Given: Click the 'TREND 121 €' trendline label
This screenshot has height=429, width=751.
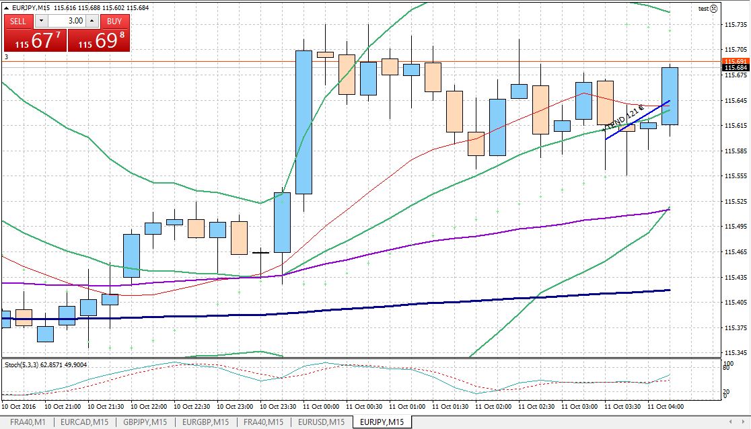Looking at the screenshot, I should click(x=622, y=119).
